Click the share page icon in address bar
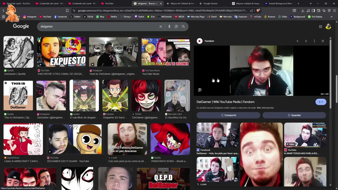 click(x=251, y=11)
